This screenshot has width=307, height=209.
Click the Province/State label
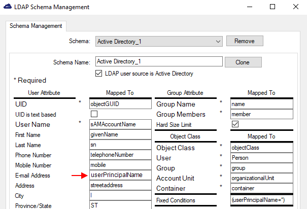coord(33,206)
